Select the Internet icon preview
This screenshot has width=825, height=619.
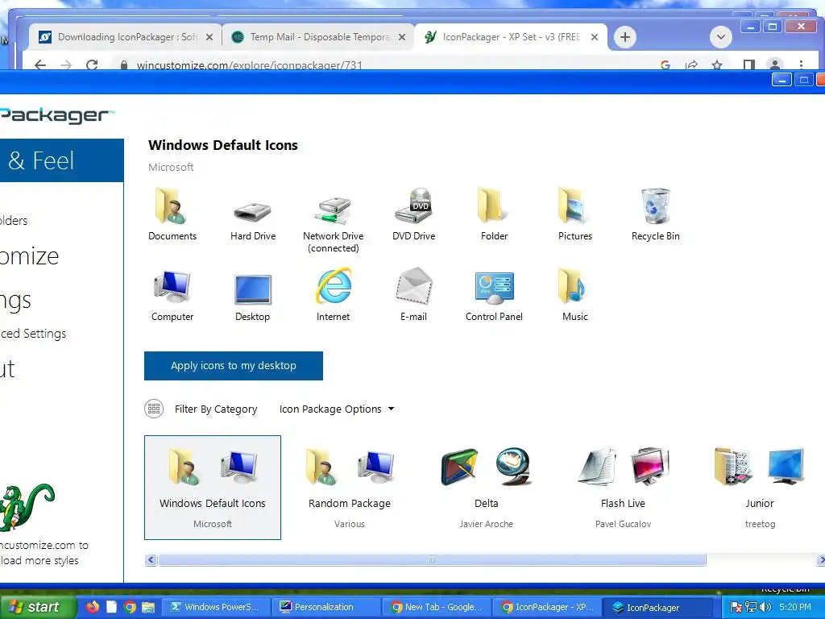coord(333,286)
